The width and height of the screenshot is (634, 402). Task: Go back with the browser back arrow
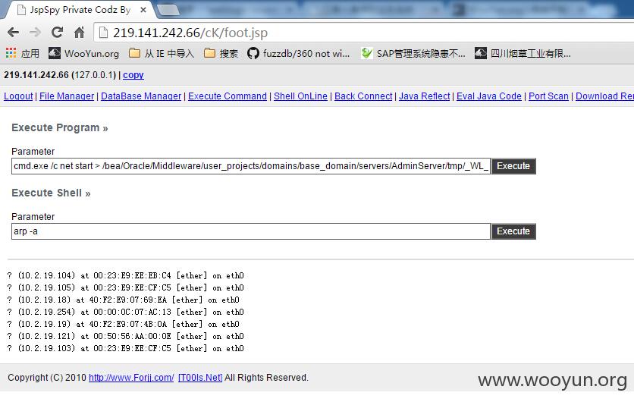coord(13,33)
